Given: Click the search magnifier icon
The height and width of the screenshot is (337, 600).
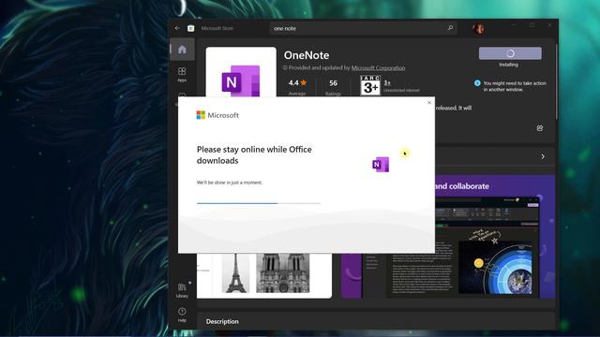Looking at the screenshot, I should (450, 28).
